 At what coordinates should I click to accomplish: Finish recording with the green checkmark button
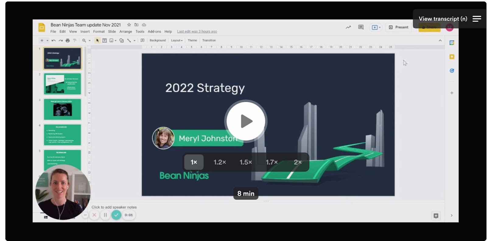click(116, 215)
